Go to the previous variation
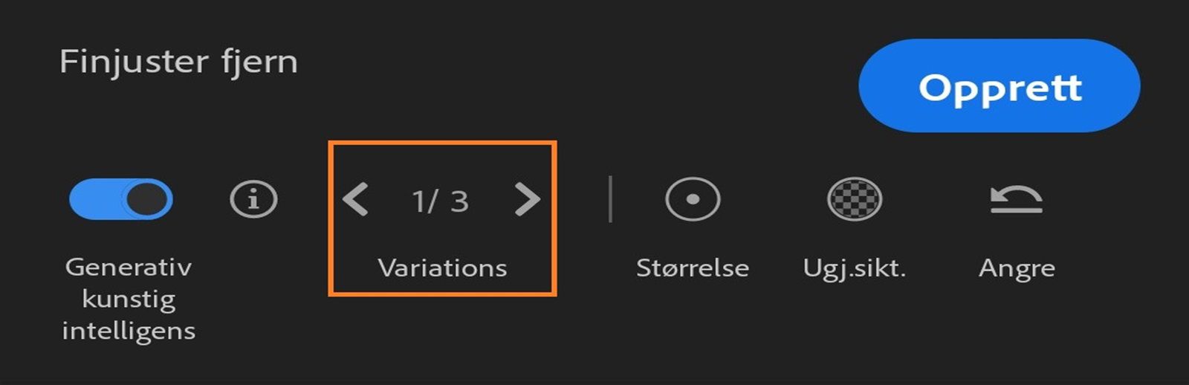Screen dimensions: 1189x385 [356, 199]
